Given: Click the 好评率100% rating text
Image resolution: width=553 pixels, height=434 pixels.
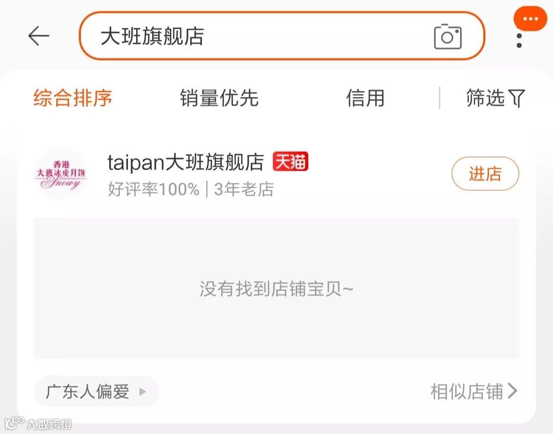Looking at the screenshot, I should point(154,189).
